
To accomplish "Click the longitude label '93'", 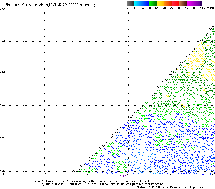I will [44, 174].
